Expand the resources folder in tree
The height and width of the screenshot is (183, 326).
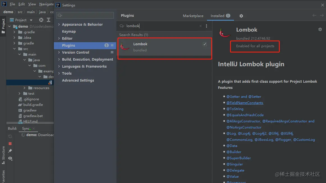(24, 88)
